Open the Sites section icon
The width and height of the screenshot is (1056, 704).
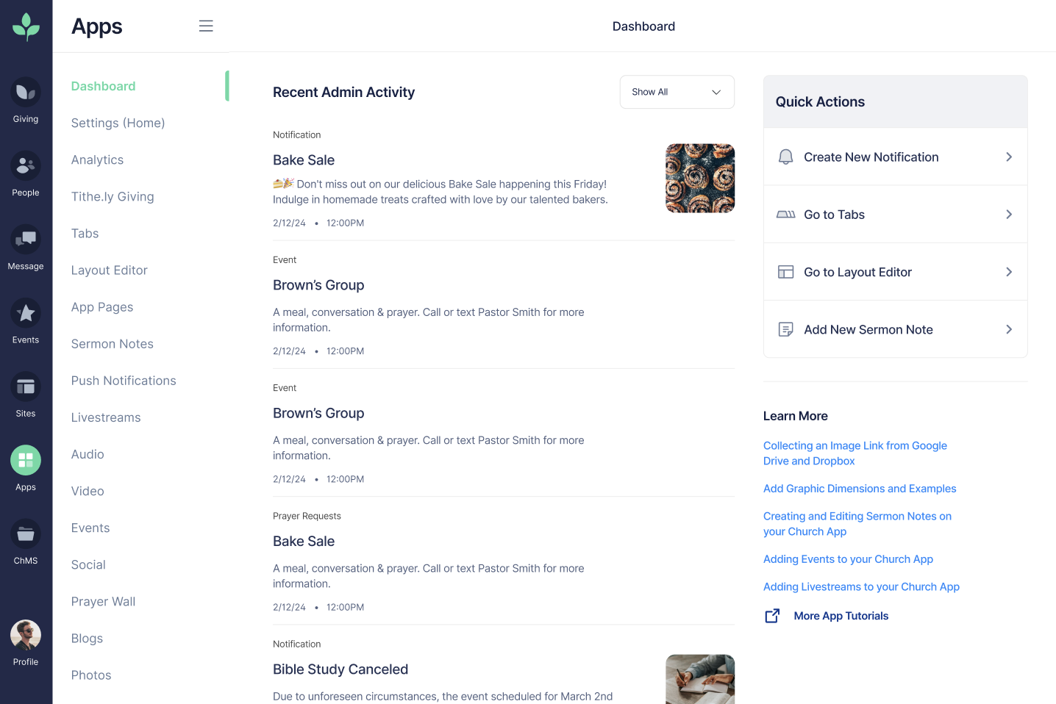pyautogui.click(x=26, y=387)
